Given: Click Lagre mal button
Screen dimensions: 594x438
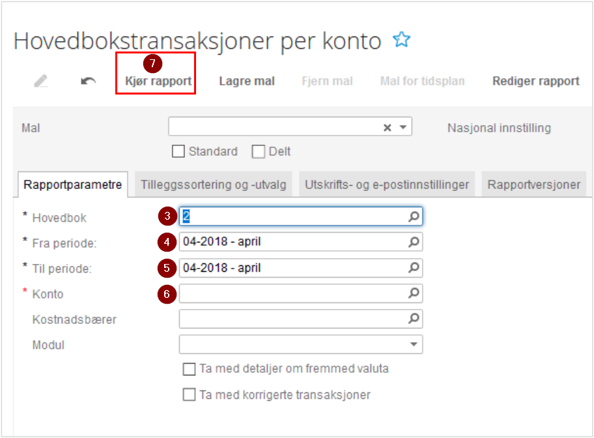Looking at the screenshot, I should tap(247, 81).
